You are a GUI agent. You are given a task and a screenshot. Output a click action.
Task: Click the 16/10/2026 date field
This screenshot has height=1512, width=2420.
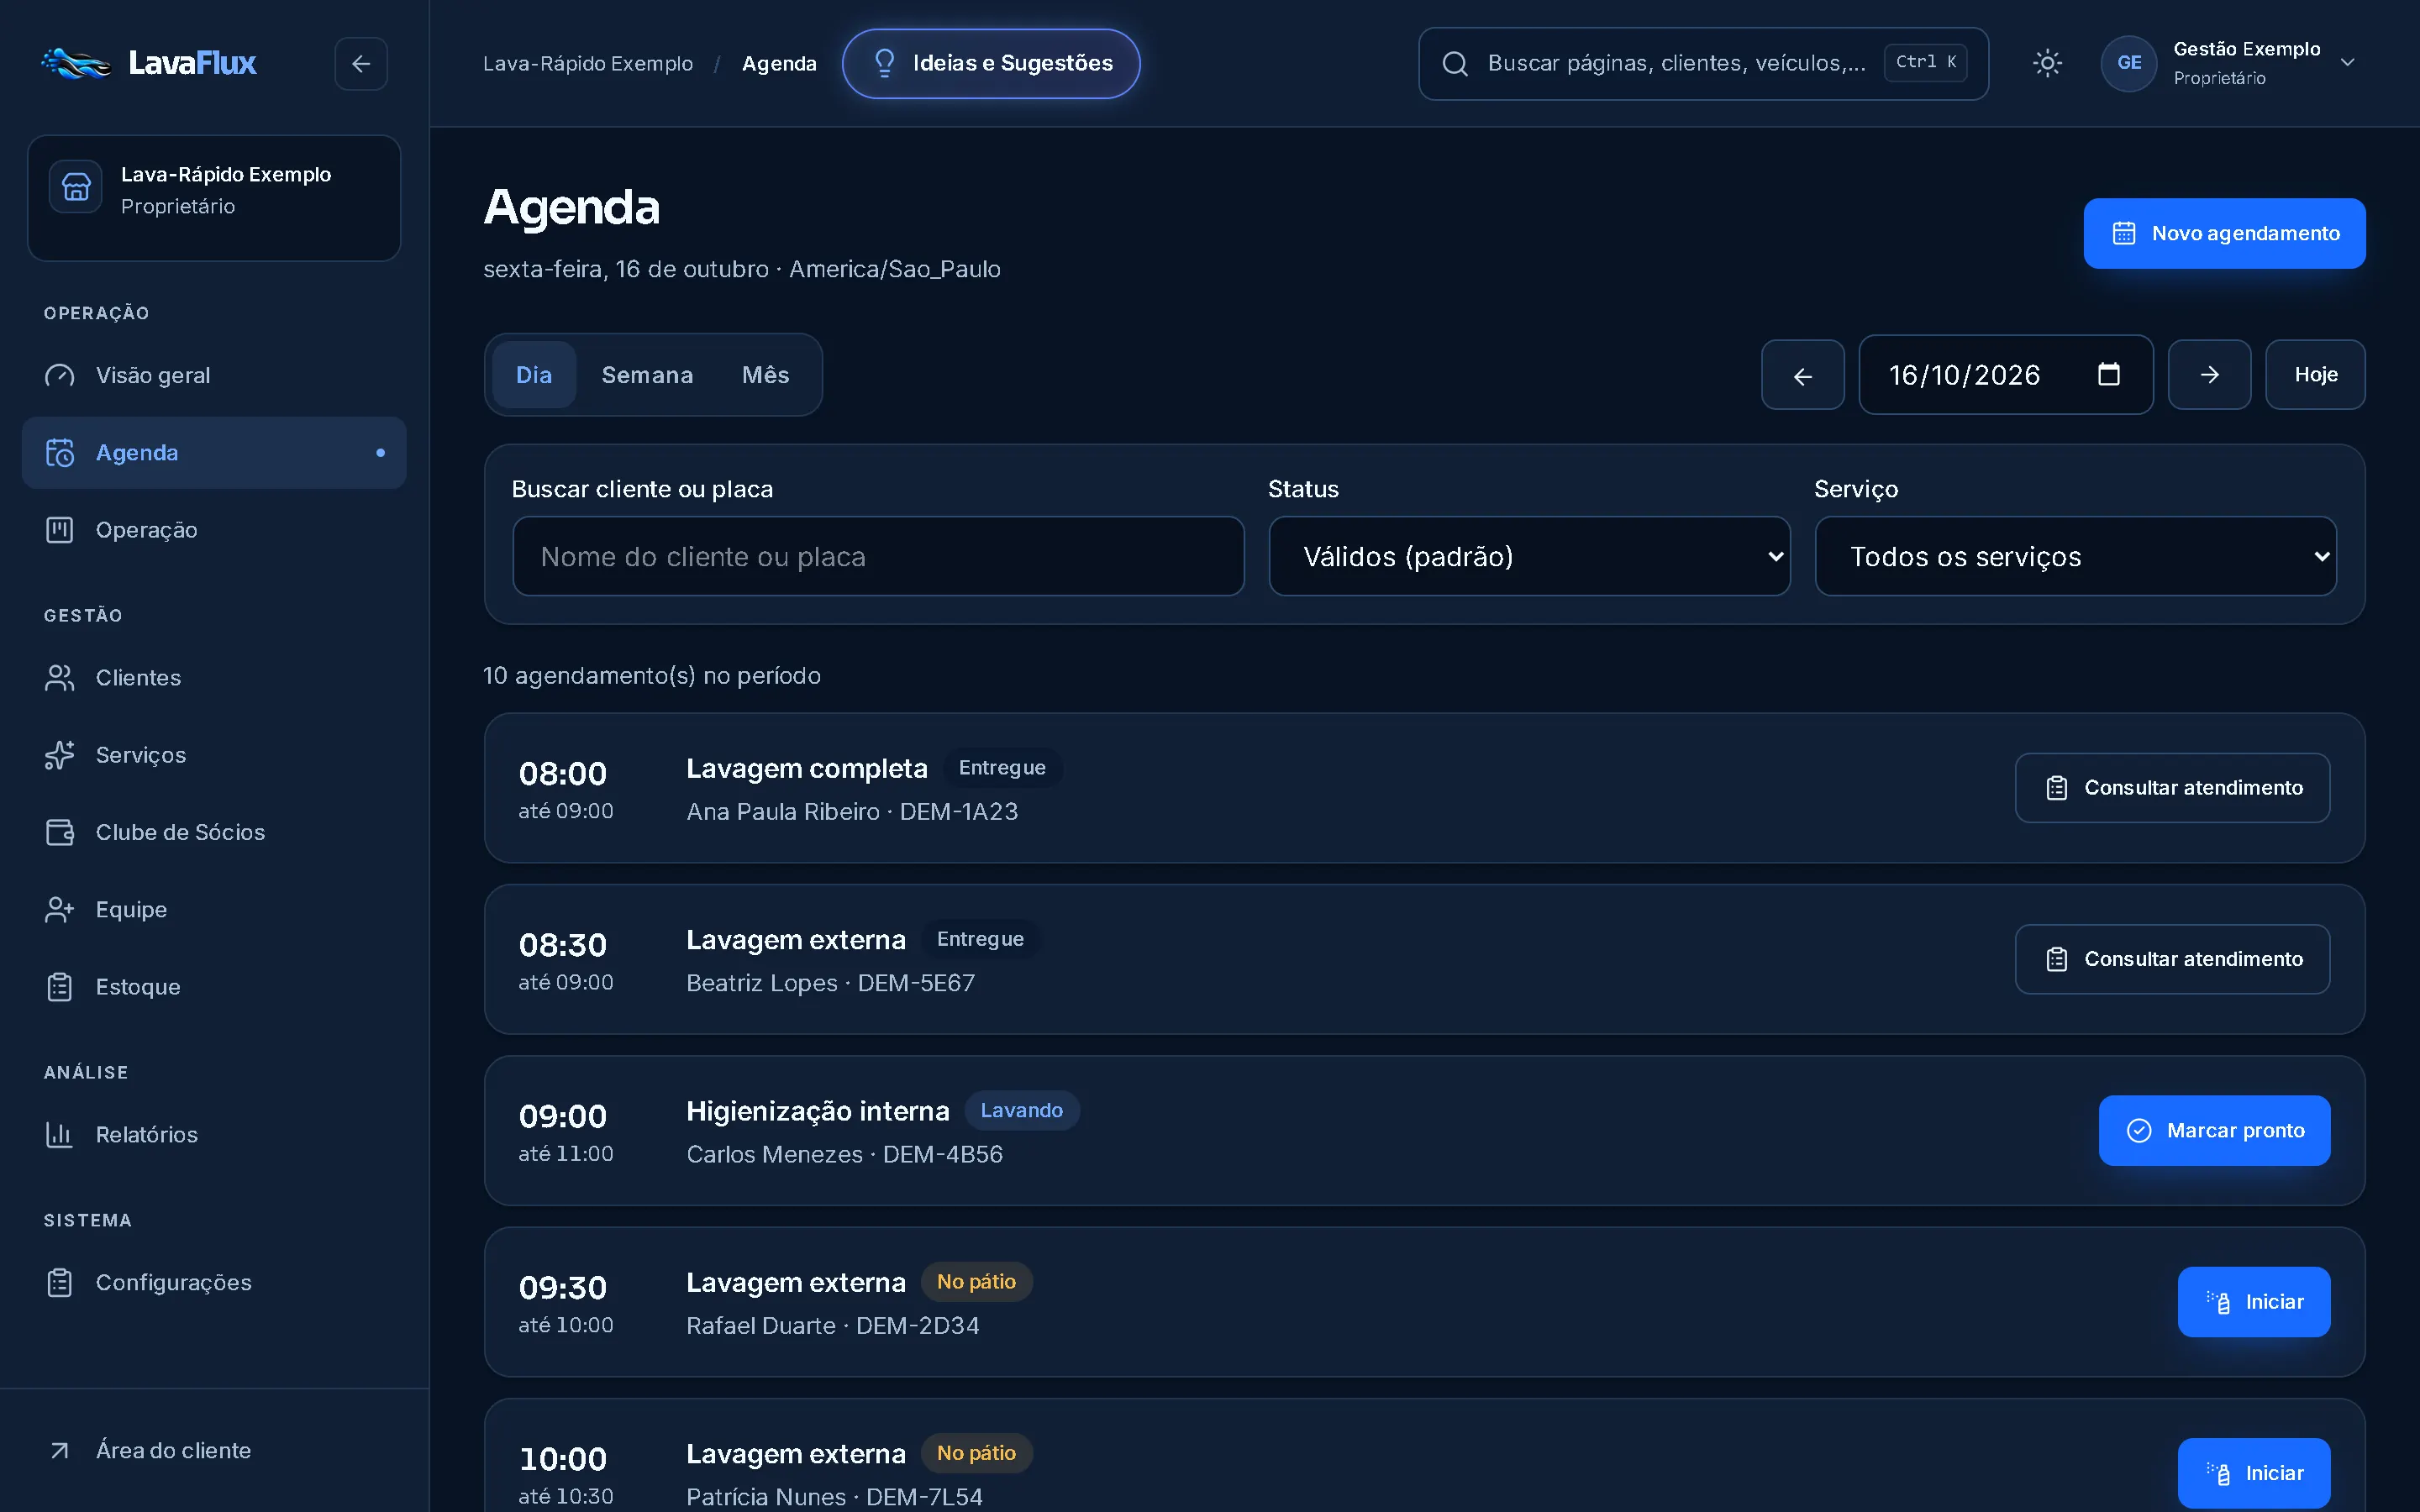(2005, 375)
